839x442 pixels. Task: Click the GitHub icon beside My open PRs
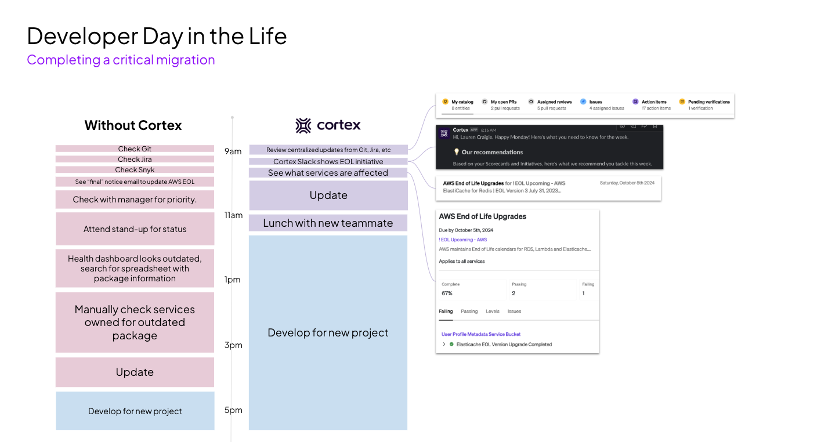484,102
